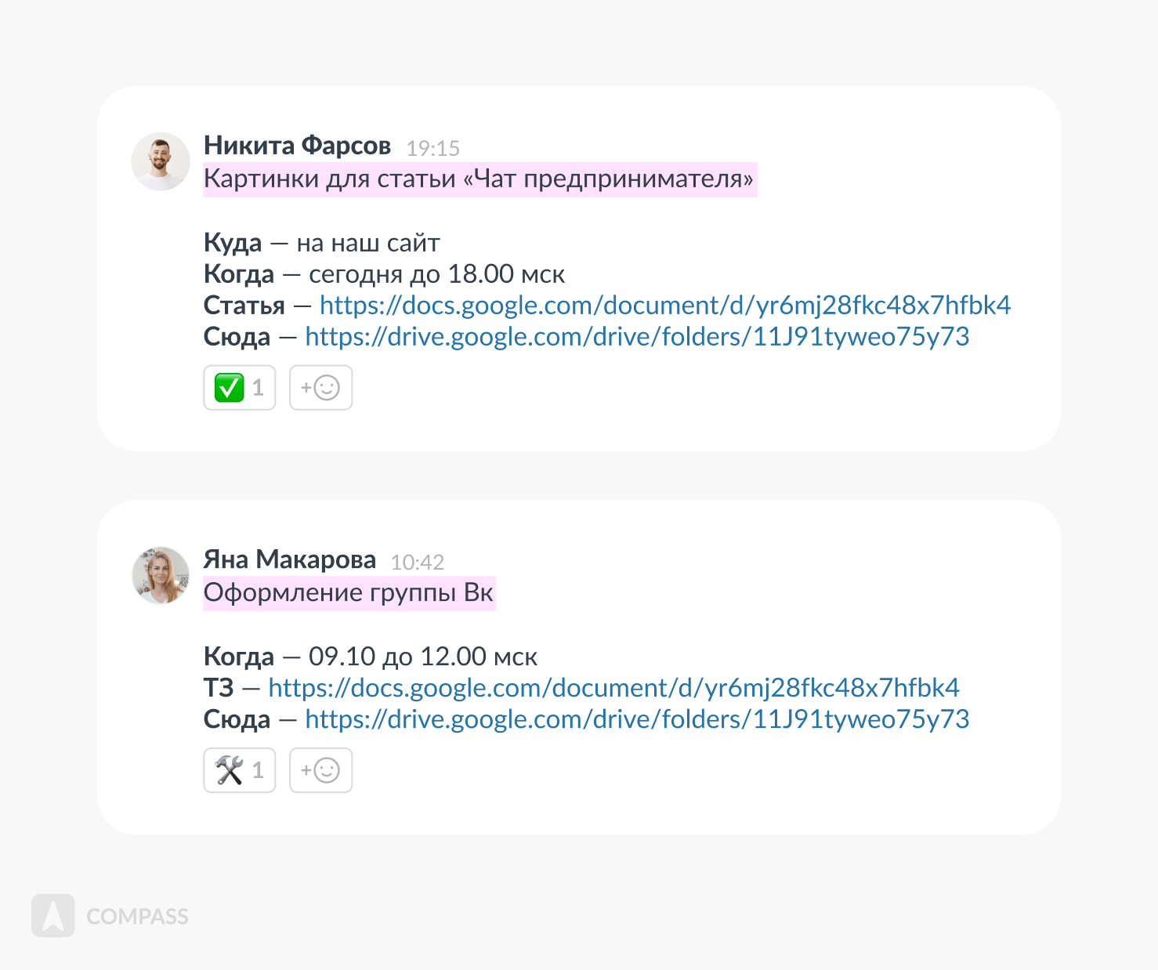Click highlighted text Оформление группы Вк

[x=349, y=593]
